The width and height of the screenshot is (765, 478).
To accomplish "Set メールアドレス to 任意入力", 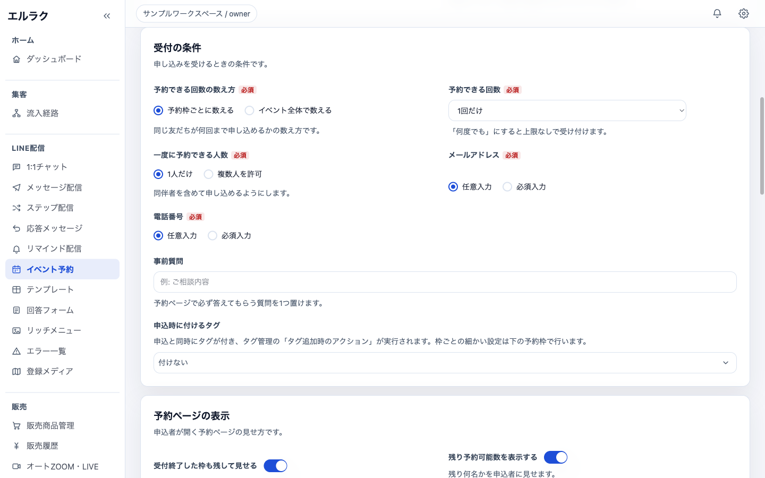I will click(x=453, y=187).
